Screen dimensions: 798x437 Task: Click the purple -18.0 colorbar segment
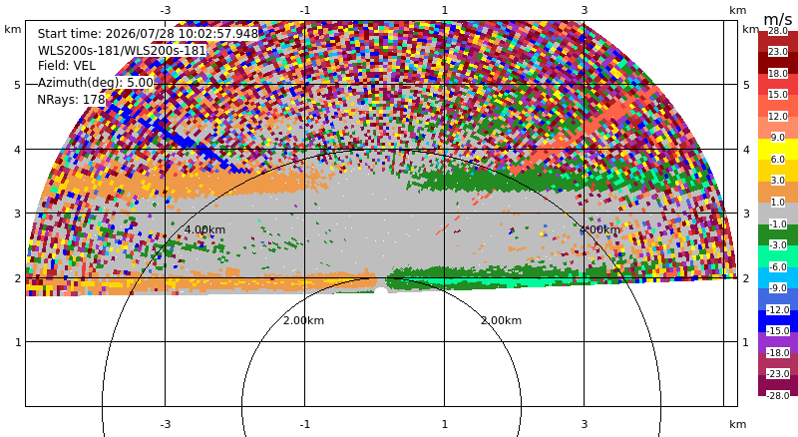click(x=778, y=342)
